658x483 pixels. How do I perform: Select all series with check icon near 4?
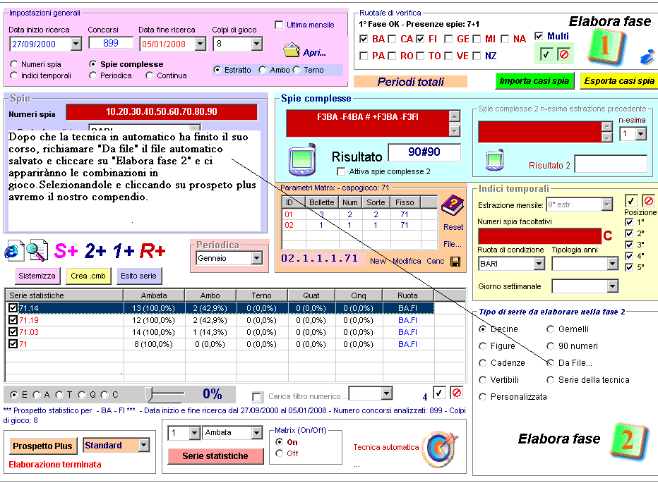coord(439,393)
